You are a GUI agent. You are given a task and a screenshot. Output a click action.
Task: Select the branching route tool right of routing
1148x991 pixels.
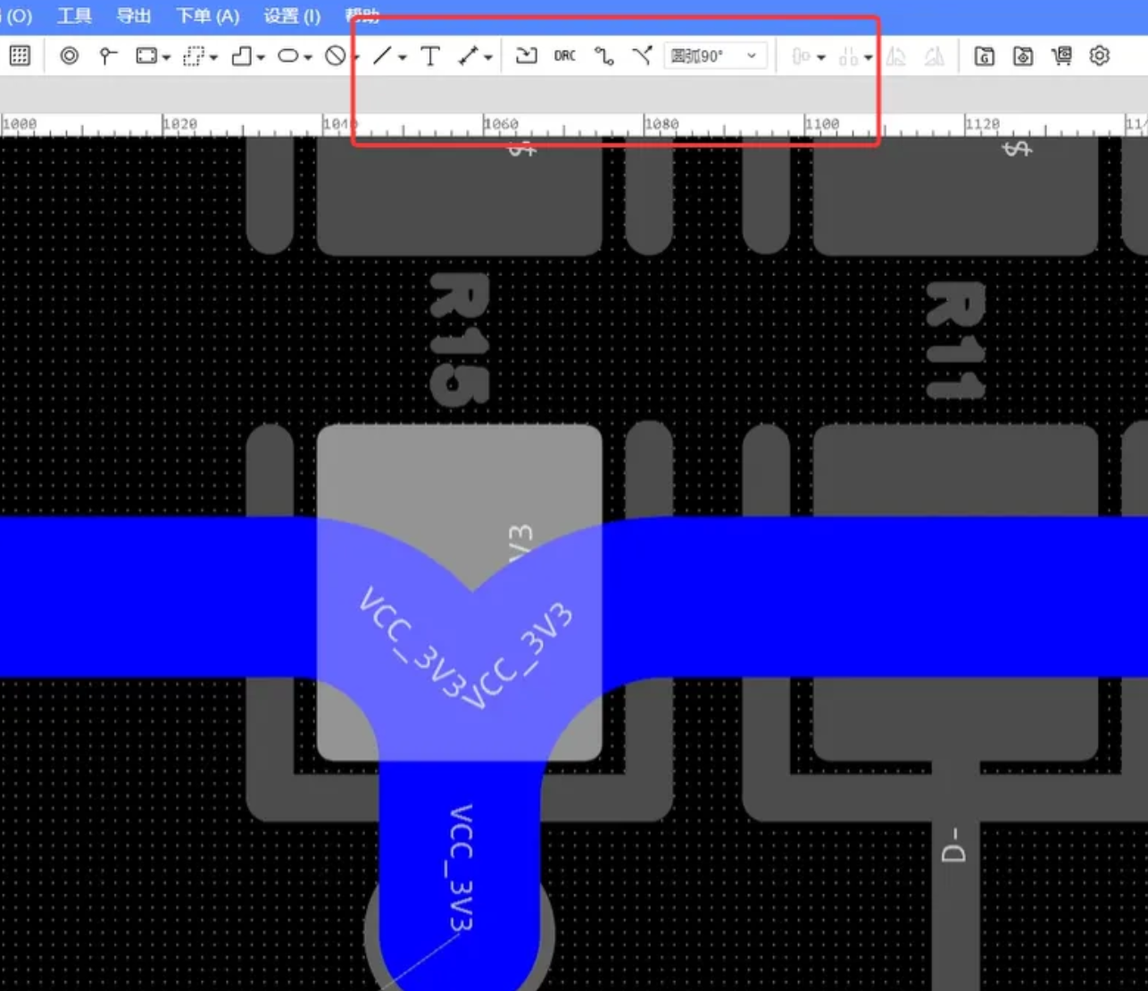(x=642, y=55)
